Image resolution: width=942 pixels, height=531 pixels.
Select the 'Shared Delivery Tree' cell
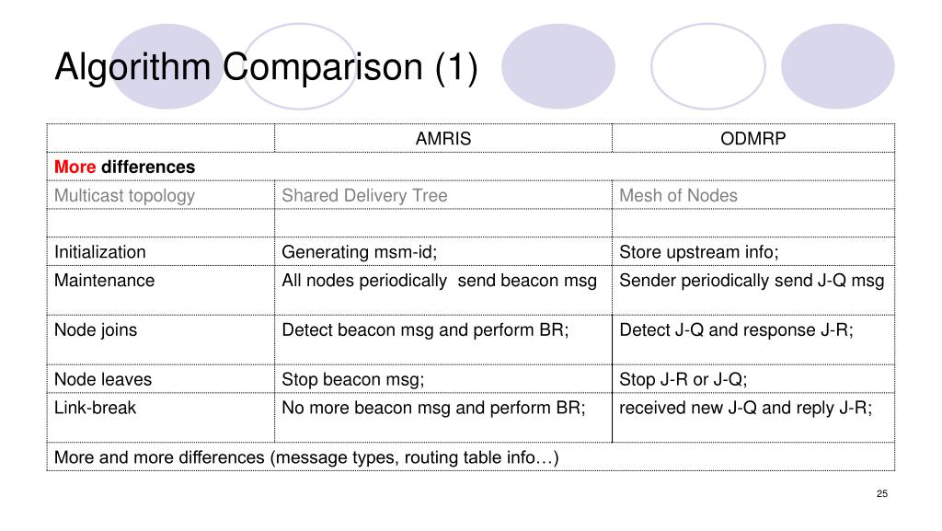(364, 195)
